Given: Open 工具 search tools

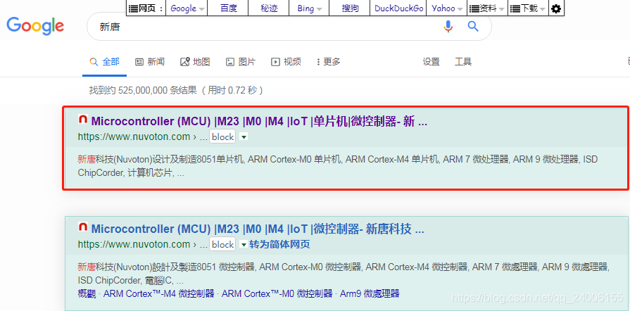Looking at the screenshot, I should tap(463, 62).
